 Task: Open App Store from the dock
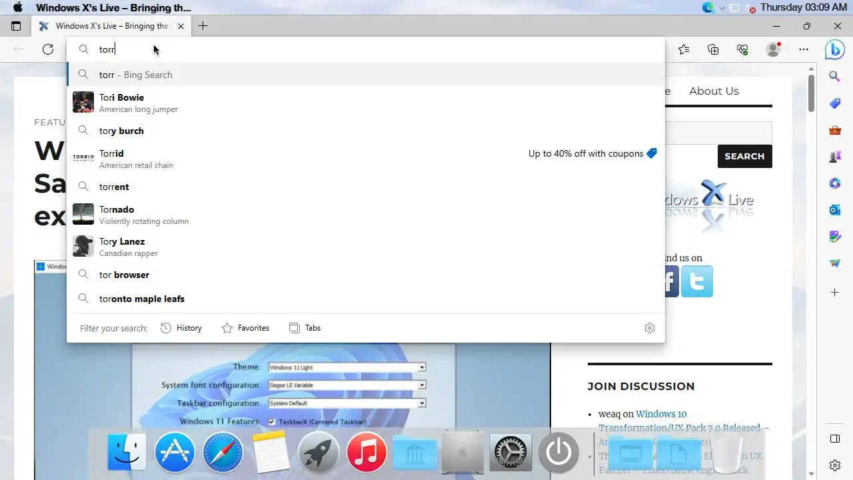point(175,452)
